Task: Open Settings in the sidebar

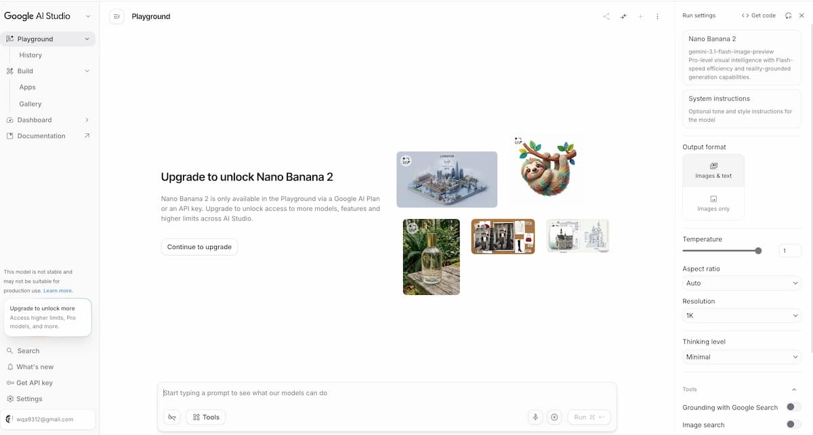Action: click(47, 399)
